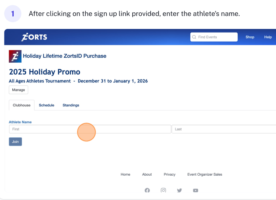
Task: Open the Instagram footer icon
Action: (x=163, y=191)
